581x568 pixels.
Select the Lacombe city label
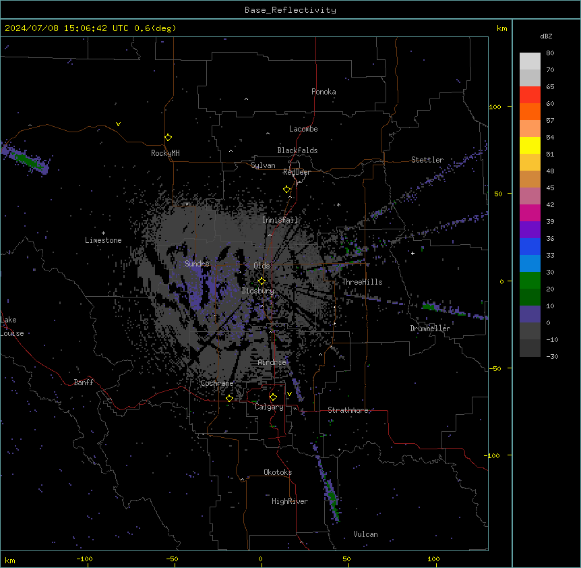tap(303, 129)
